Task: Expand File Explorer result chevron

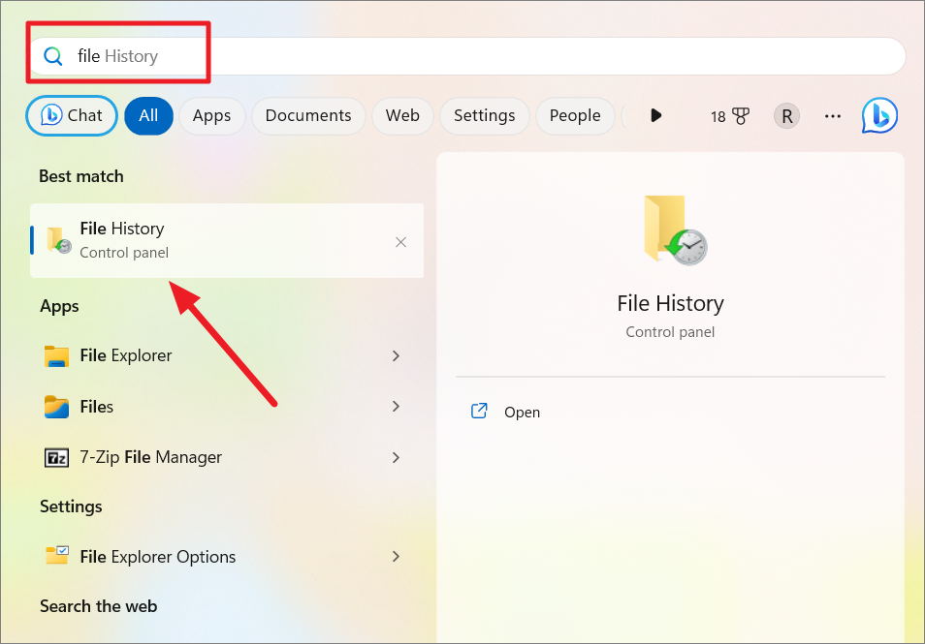Action: [396, 355]
